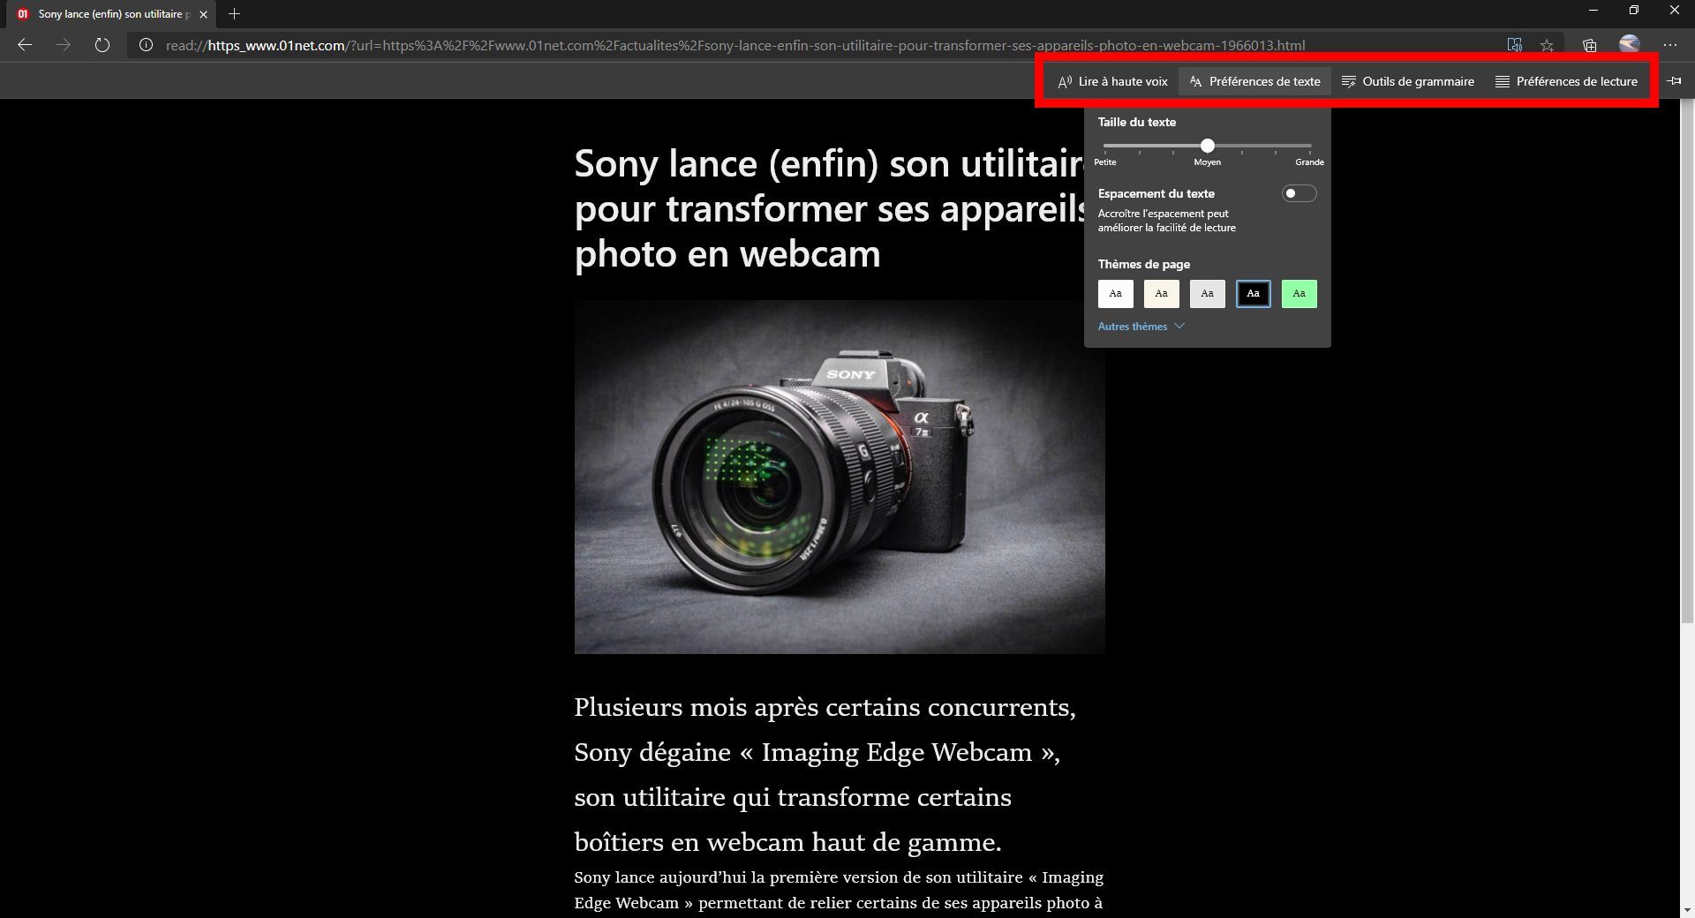The width and height of the screenshot is (1695, 918).
Task: Expand Autres thèmes list
Action: [1141, 327]
